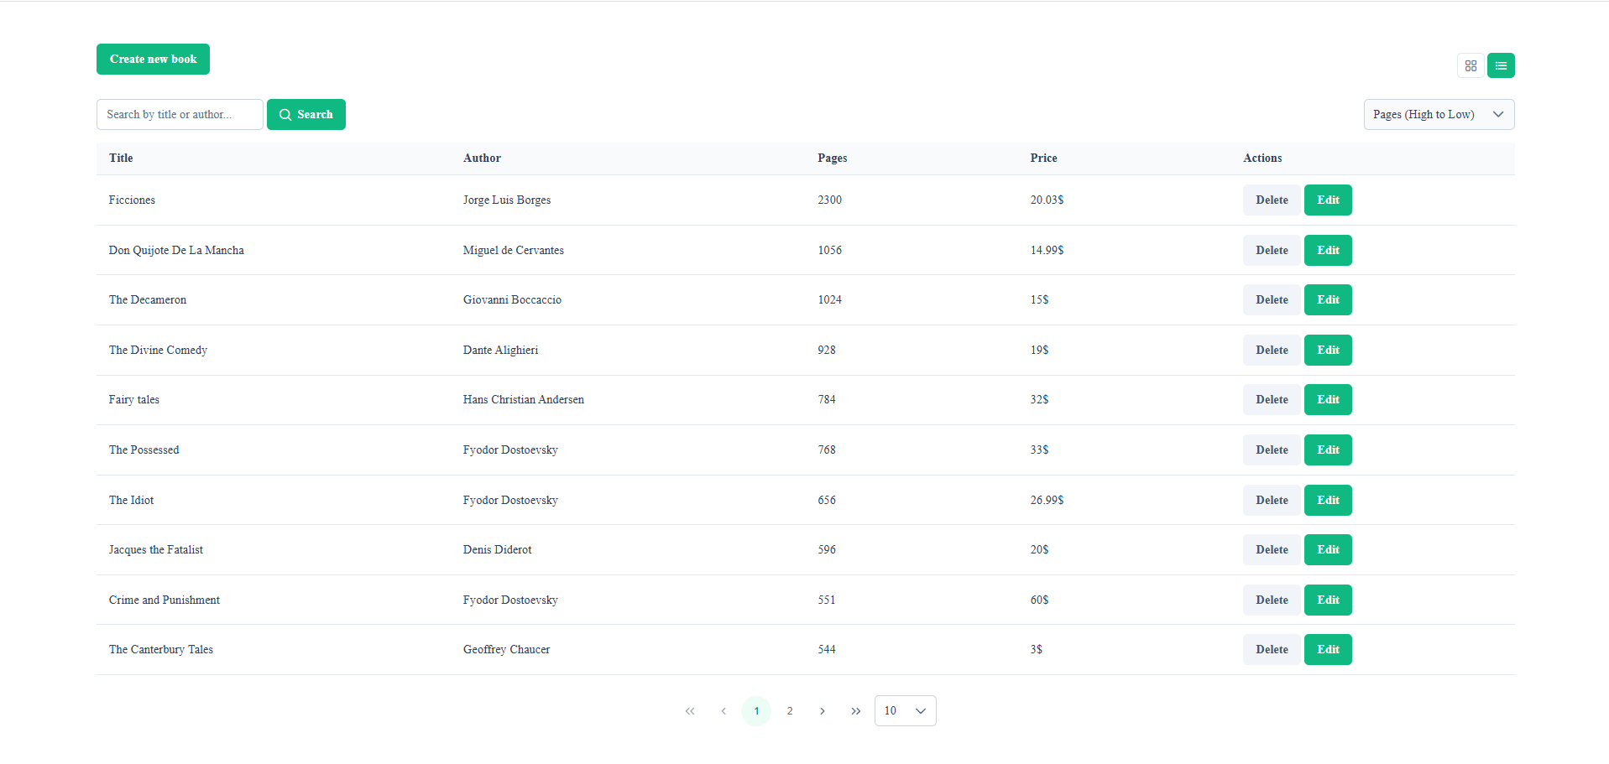This screenshot has height=764, width=1609.
Task: Open the rows per page dropdown showing 10
Action: coord(905,711)
